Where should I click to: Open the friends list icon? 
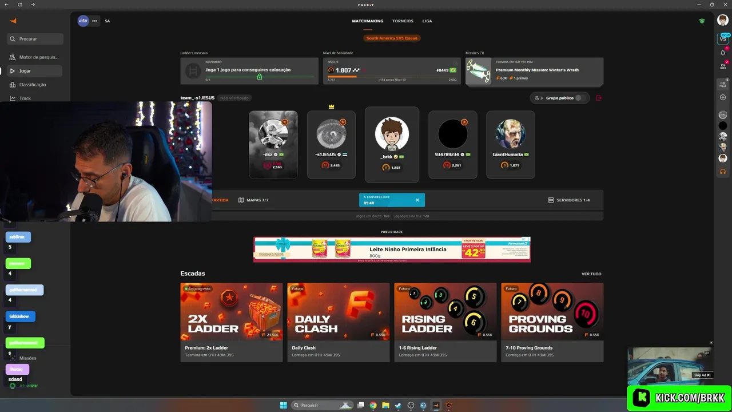pos(723,66)
